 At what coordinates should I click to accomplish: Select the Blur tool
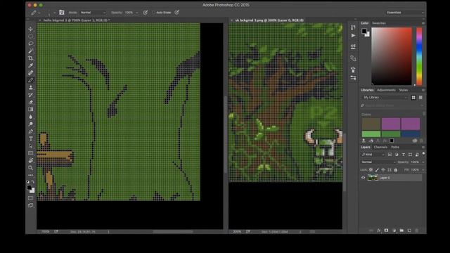click(x=31, y=117)
